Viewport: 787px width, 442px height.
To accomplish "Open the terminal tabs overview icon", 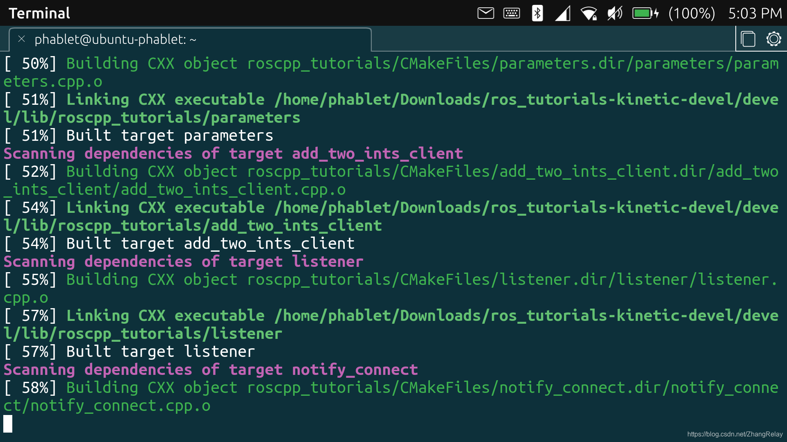I will [748, 39].
